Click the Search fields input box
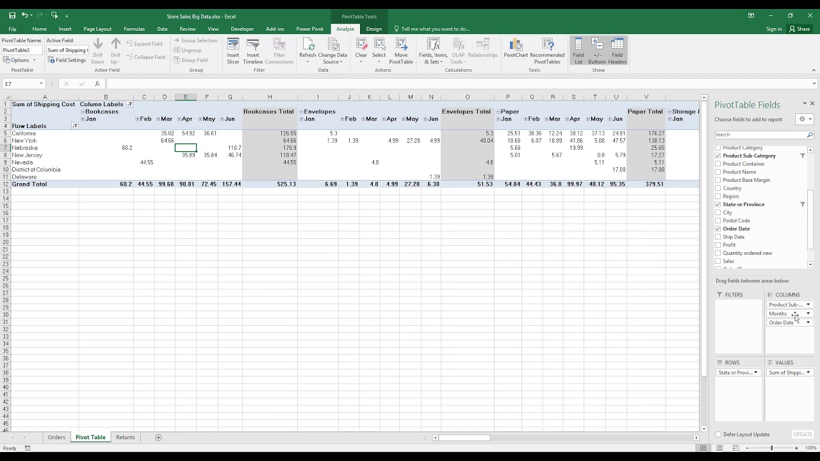Image resolution: width=820 pixels, height=461 pixels. pos(760,135)
